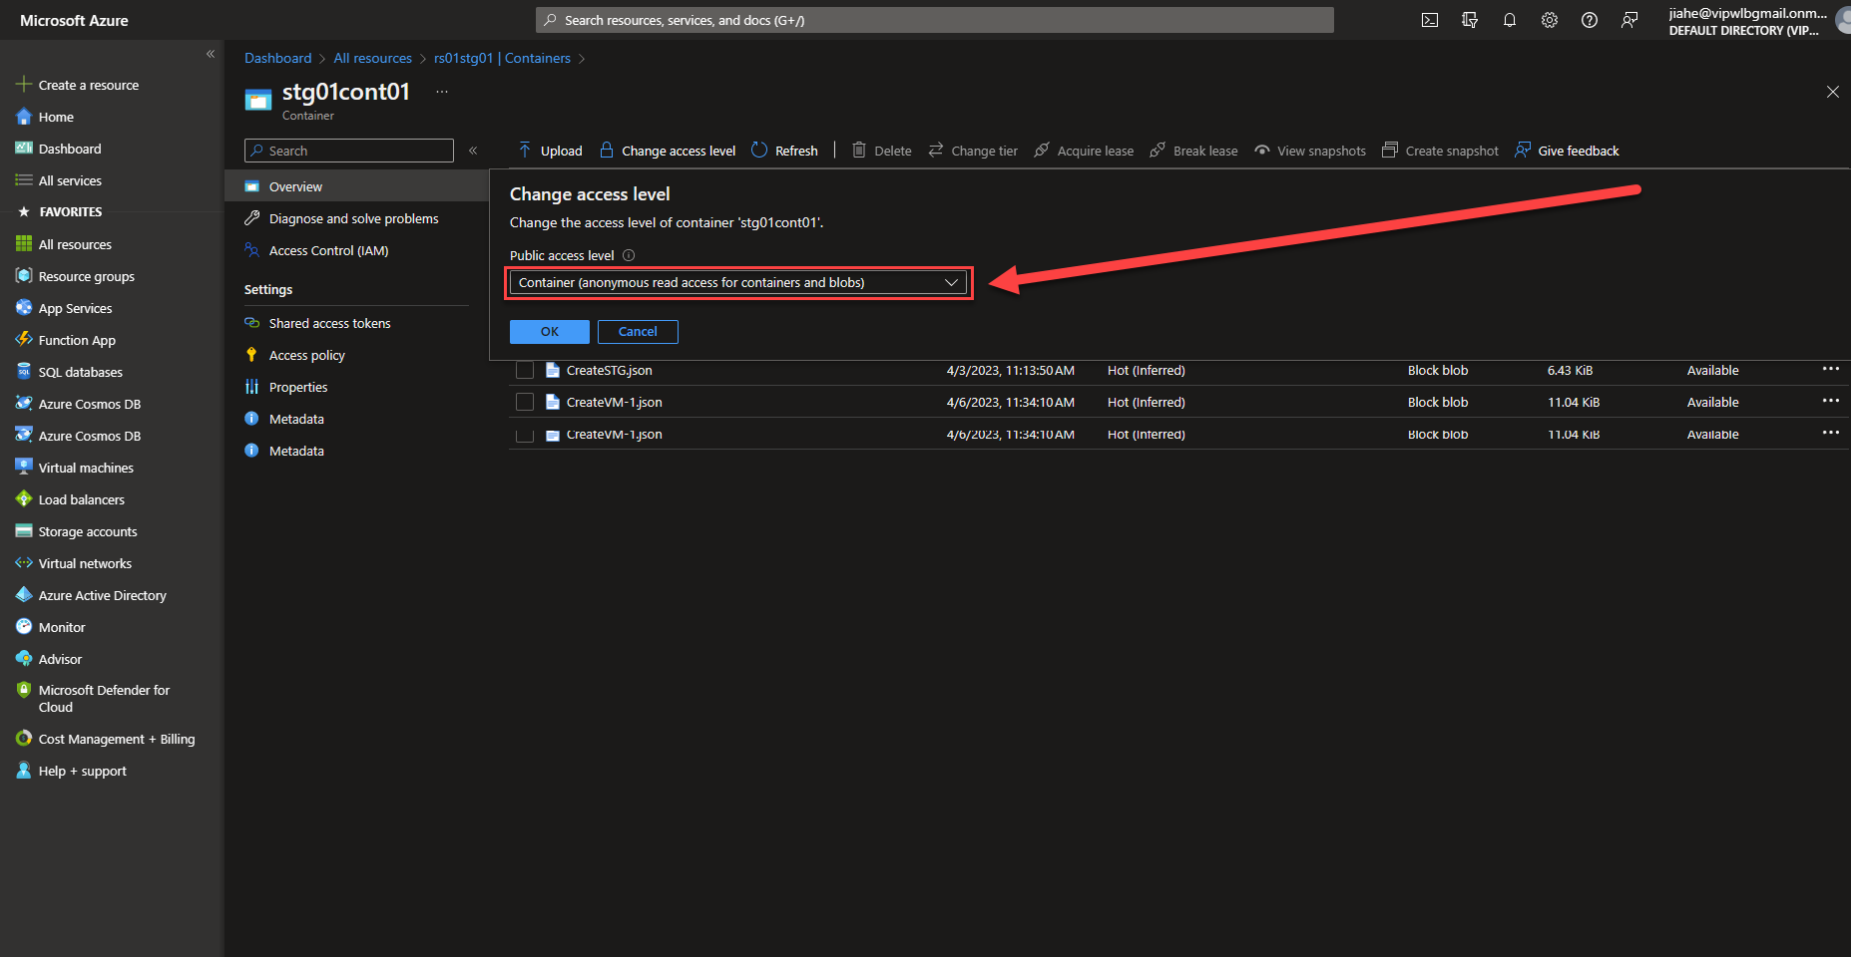Click the Virtual networks icon
The image size is (1851, 957).
(x=24, y=563)
